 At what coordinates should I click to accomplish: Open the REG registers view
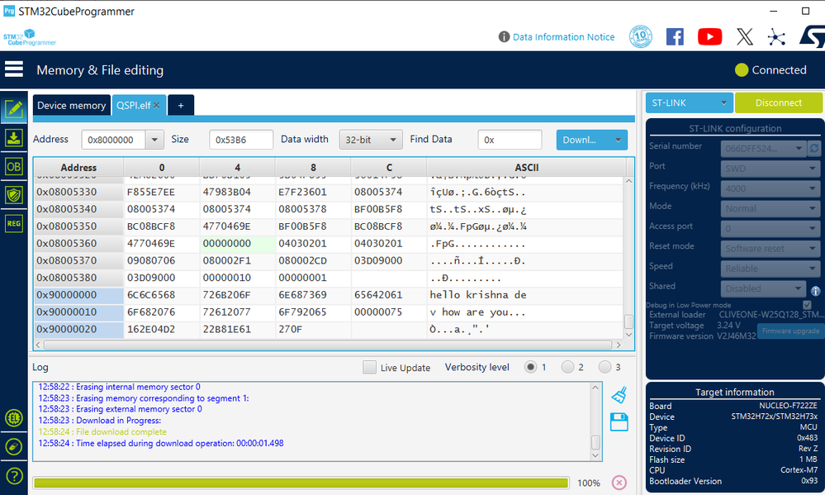tap(14, 223)
